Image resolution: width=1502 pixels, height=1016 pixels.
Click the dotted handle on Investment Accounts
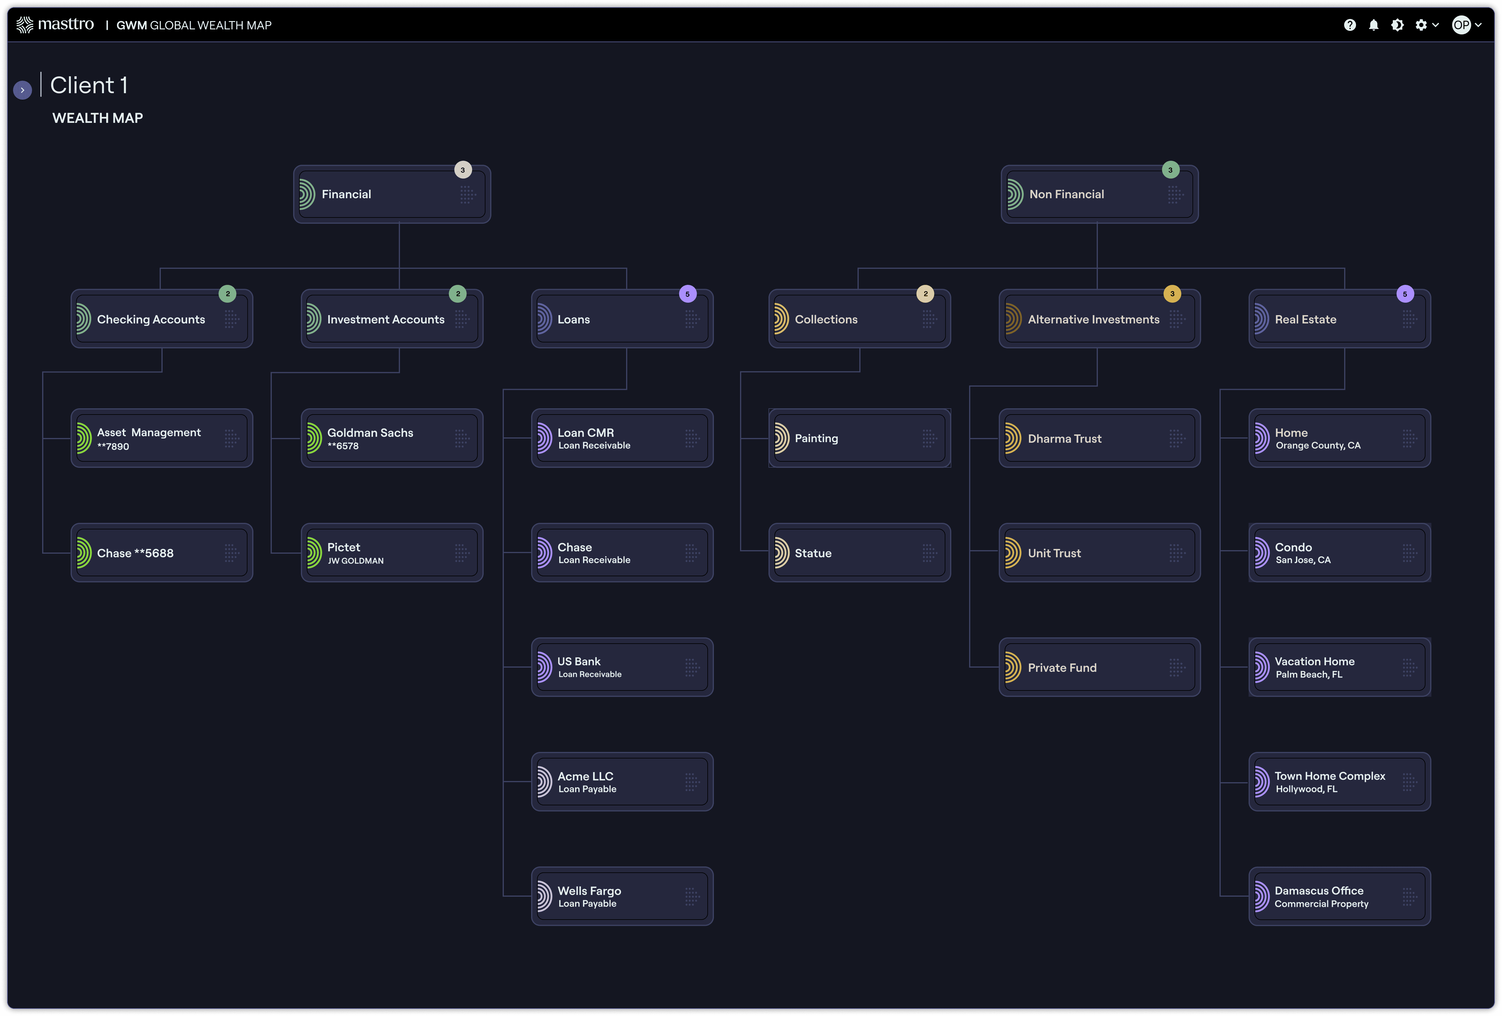coord(461,319)
